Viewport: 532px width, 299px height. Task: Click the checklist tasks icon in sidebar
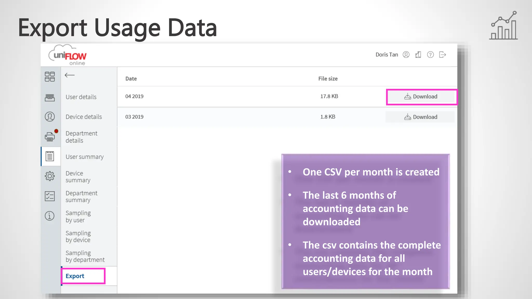click(x=50, y=196)
